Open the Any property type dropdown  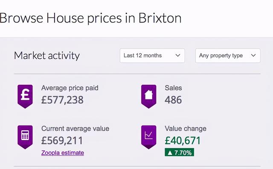[x=228, y=56]
